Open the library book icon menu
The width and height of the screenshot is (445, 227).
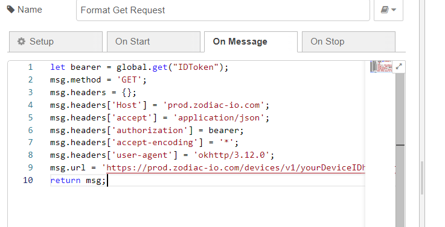(x=388, y=10)
